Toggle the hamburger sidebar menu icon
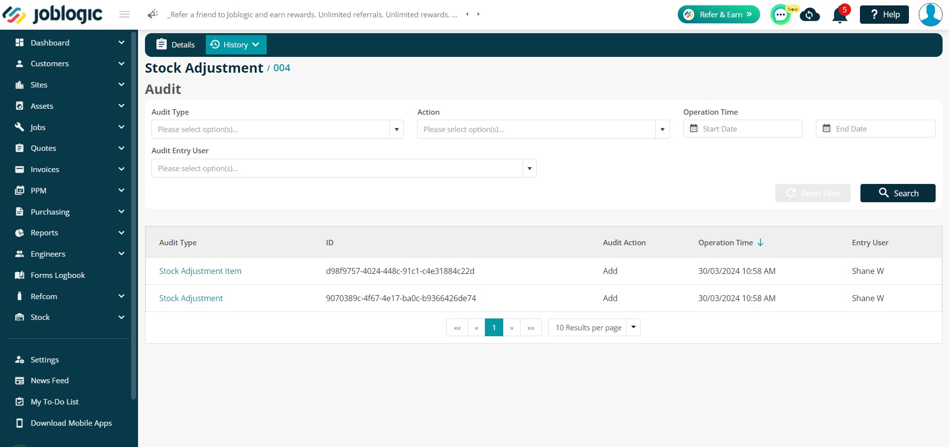 [124, 14]
